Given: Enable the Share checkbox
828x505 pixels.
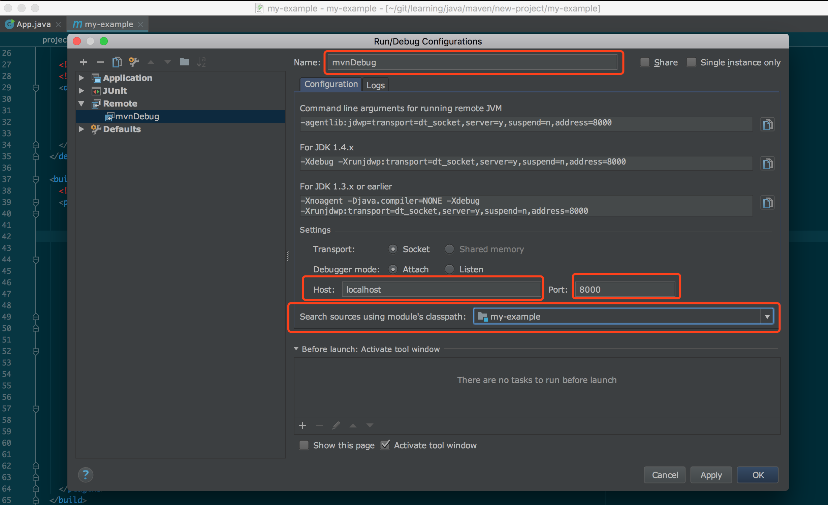Looking at the screenshot, I should tap(645, 62).
